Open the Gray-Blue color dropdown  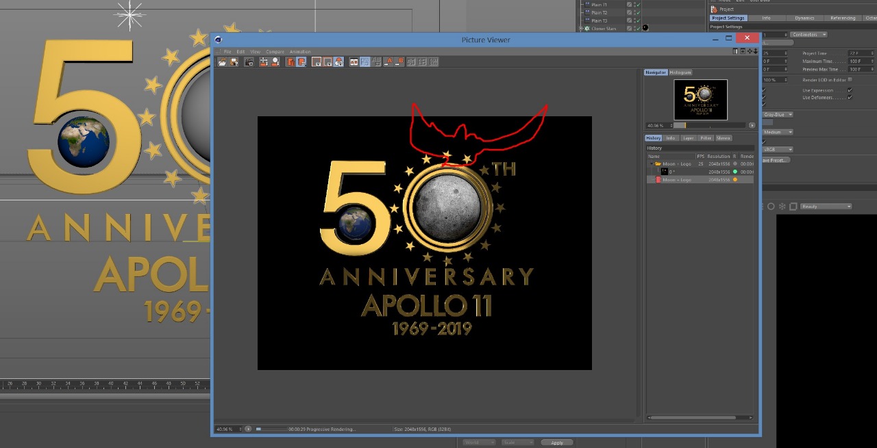(778, 114)
